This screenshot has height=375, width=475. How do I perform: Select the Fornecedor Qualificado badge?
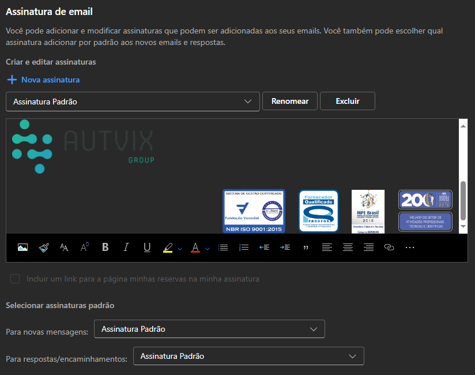(x=318, y=211)
